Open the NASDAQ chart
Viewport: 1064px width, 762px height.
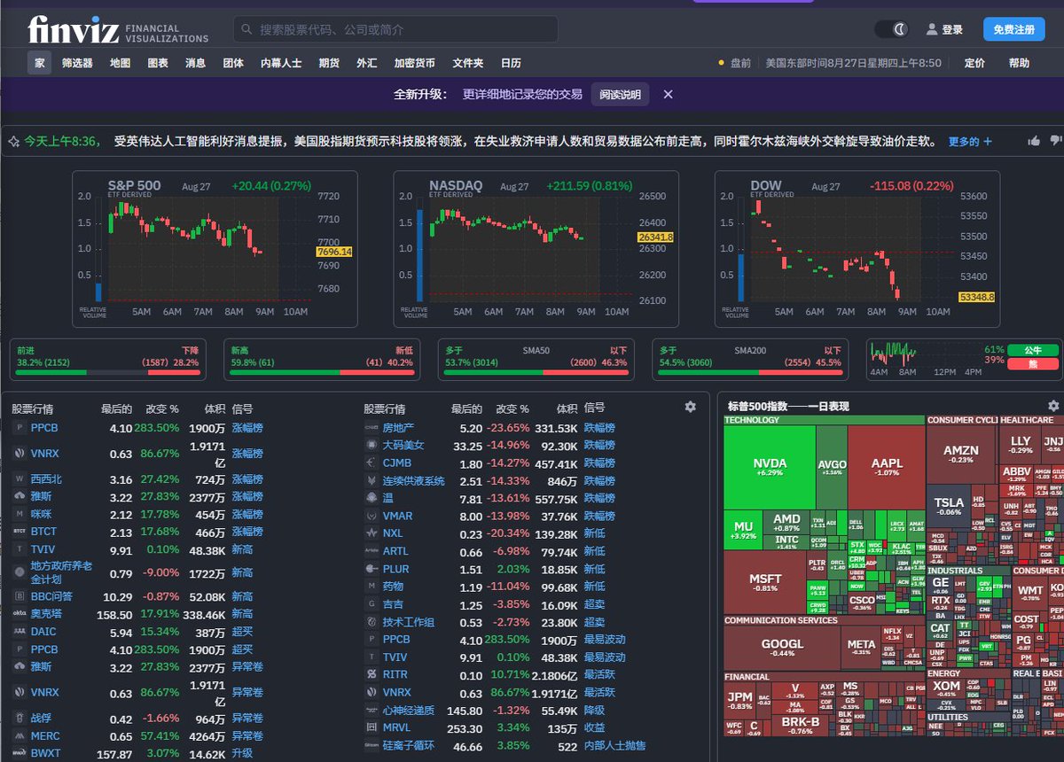536,249
